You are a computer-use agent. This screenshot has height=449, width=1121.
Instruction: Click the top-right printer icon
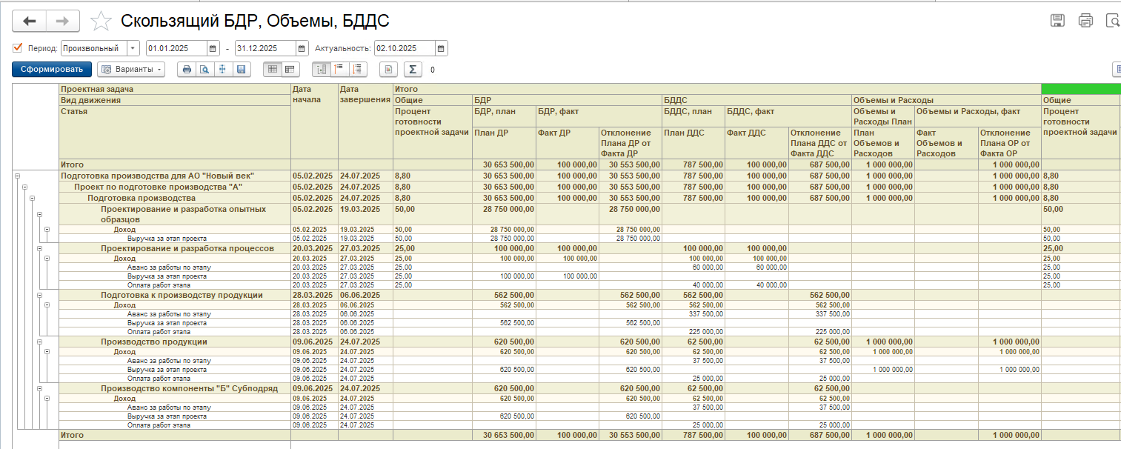pyautogui.click(x=1085, y=21)
